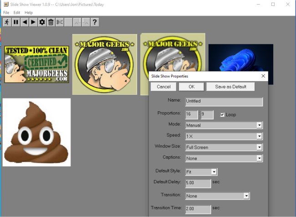Open help with the question mark icon
The image size is (296, 217).
coord(95,22)
